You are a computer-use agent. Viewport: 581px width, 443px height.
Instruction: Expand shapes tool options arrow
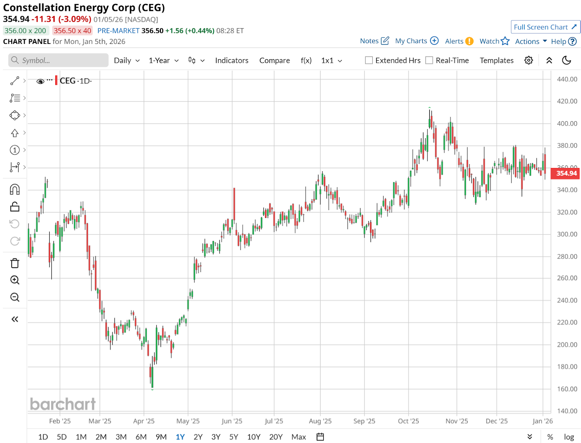coord(24,115)
